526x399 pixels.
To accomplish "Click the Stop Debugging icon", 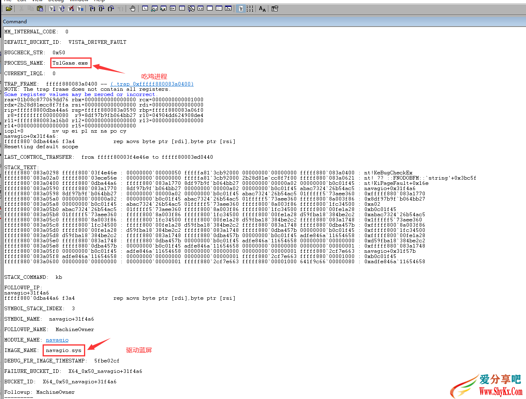I will 71,8.
